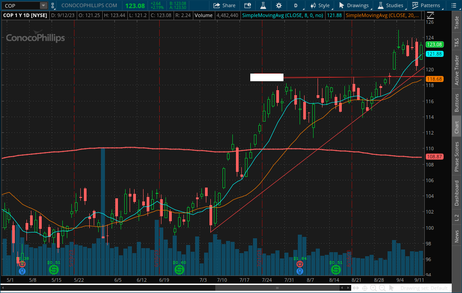
Task: Open chart settings gear icon
Action: coord(279,5)
